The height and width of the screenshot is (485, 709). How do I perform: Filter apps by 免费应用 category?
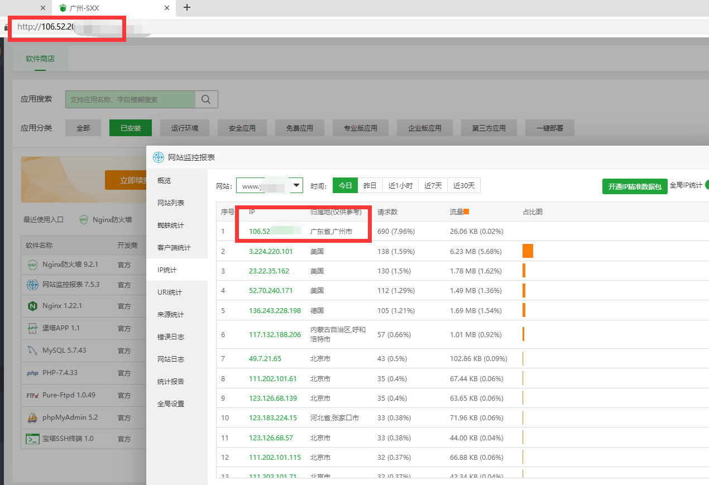pos(300,128)
